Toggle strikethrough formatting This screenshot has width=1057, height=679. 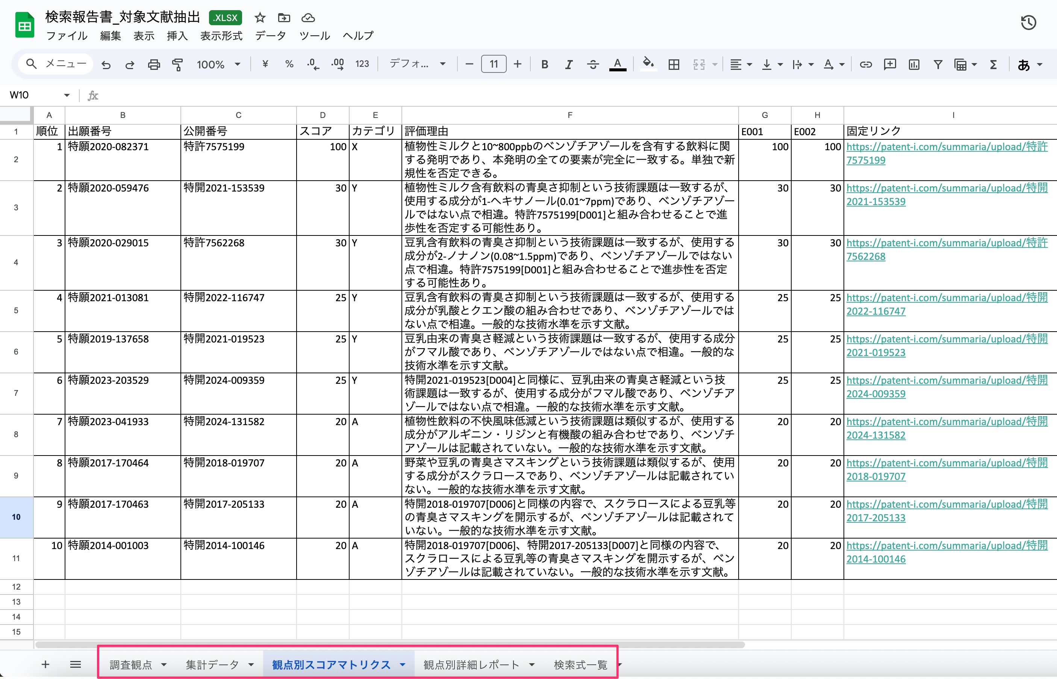593,65
